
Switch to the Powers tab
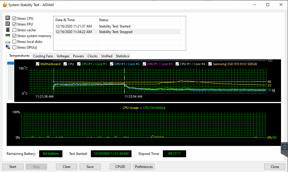[x=78, y=56]
